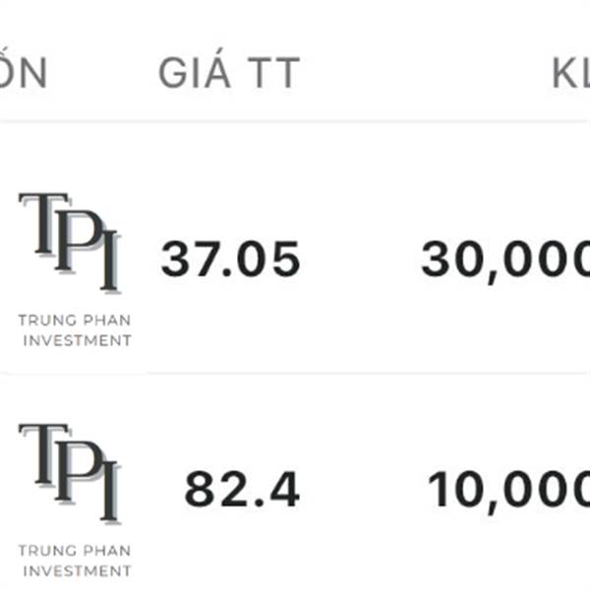This screenshot has height=590, width=590.
Task: Open the 82.4 market price value
Action: tap(242, 490)
